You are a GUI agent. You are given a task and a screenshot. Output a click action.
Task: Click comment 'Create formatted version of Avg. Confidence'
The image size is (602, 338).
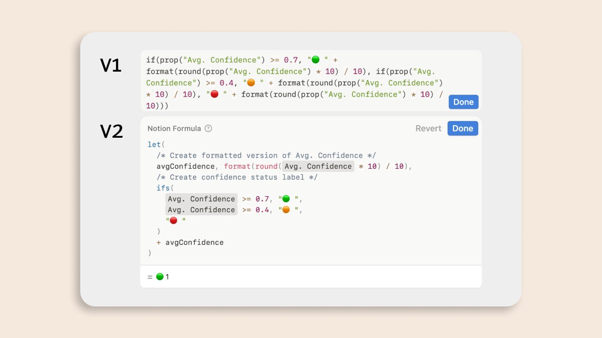coord(266,156)
